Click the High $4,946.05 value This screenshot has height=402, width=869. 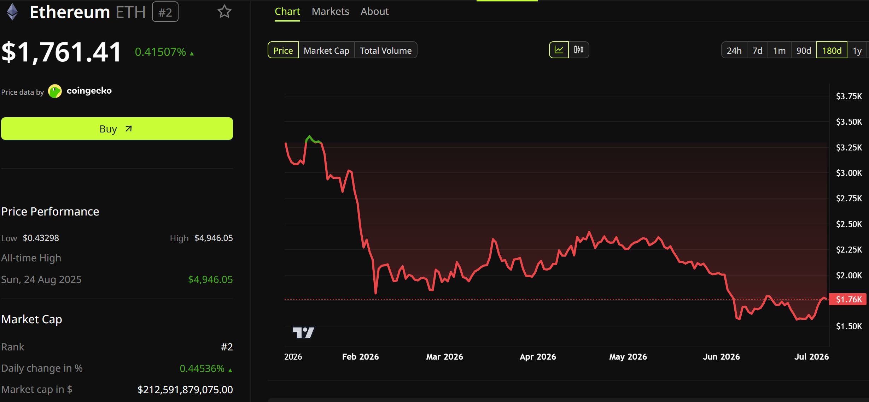[214, 238]
